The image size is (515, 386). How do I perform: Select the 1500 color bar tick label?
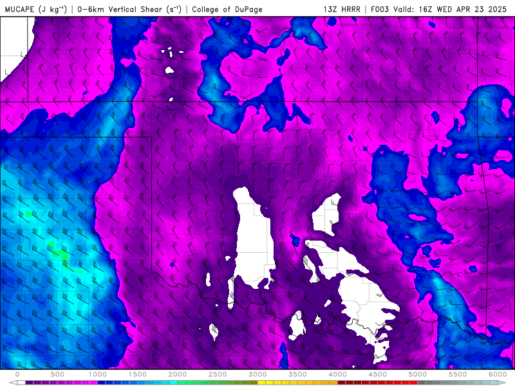137,374
